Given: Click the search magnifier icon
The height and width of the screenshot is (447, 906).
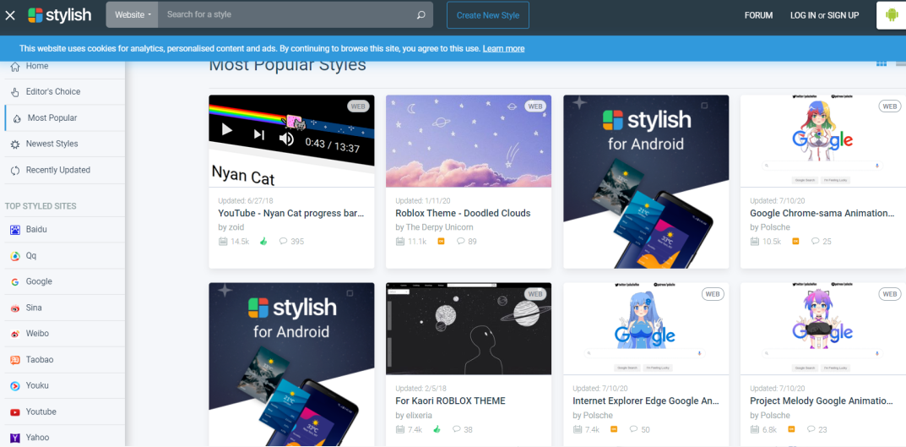Looking at the screenshot, I should [x=421, y=15].
